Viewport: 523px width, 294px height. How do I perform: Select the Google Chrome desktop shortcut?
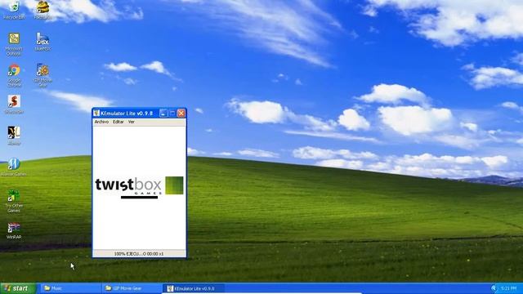[x=14, y=75]
